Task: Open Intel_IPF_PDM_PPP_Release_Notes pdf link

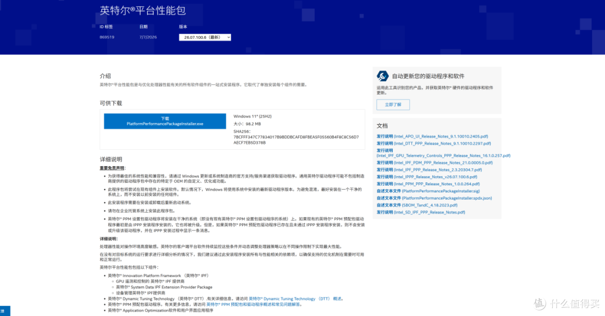Action: tap(435, 163)
